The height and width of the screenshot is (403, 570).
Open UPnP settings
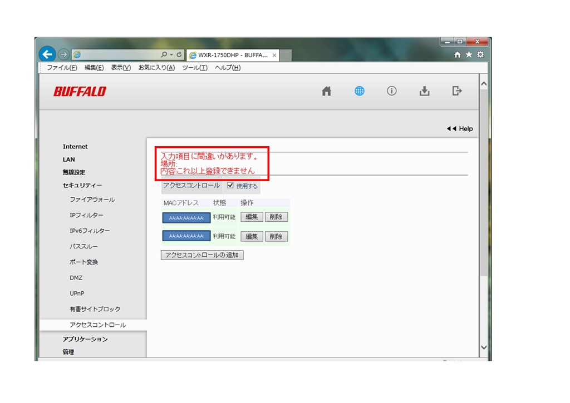(x=77, y=293)
